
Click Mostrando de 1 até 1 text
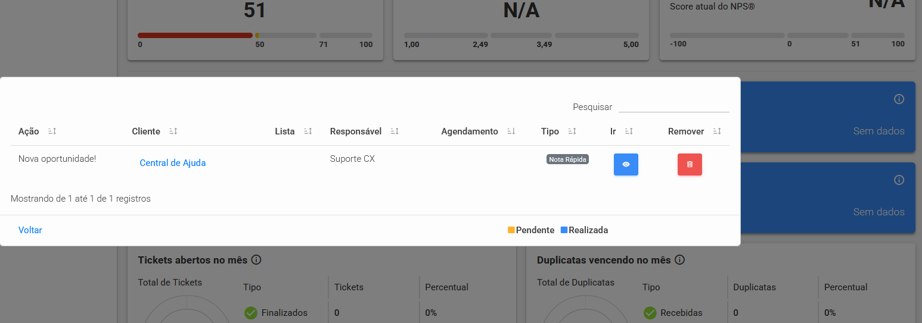[x=80, y=199]
